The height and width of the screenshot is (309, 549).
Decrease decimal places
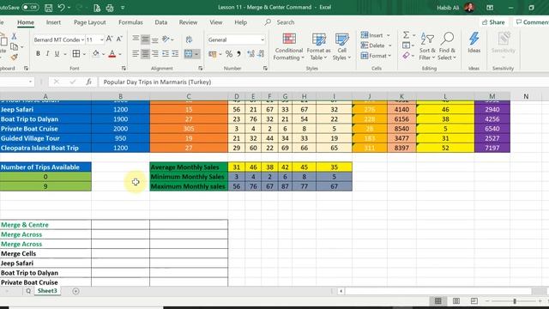tap(261, 53)
